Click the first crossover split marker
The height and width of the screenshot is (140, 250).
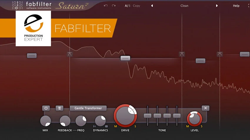tap(70, 54)
